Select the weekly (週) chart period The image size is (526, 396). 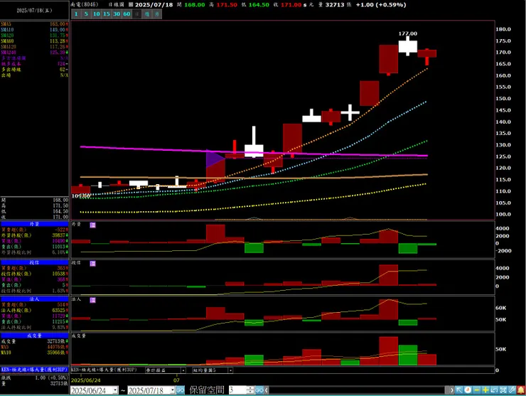147,14
